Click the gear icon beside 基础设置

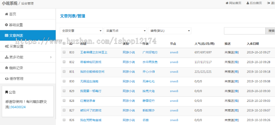[6, 25]
